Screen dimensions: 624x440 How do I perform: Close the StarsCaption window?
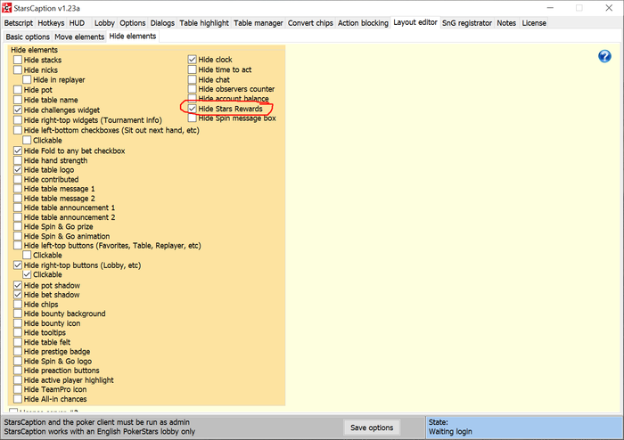pos(609,8)
